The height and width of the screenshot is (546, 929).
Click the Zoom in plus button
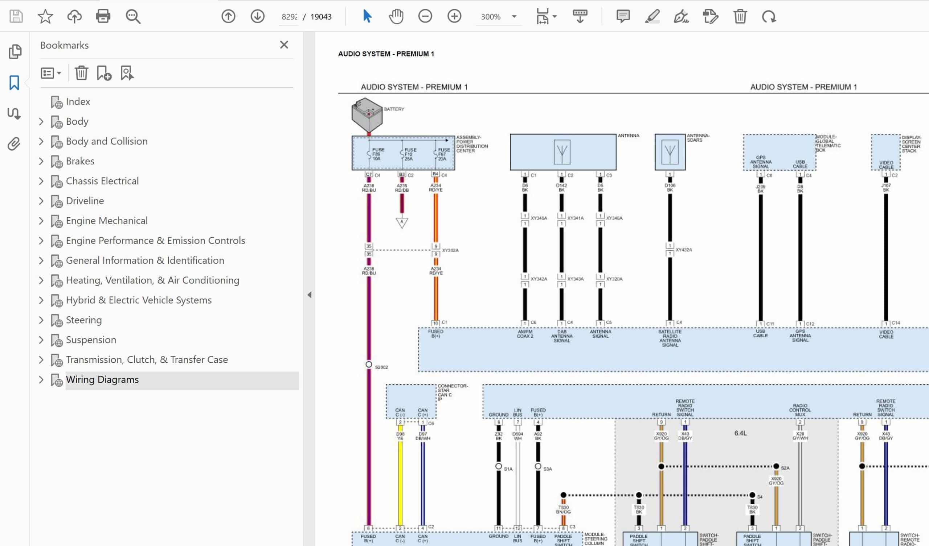[454, 16]
